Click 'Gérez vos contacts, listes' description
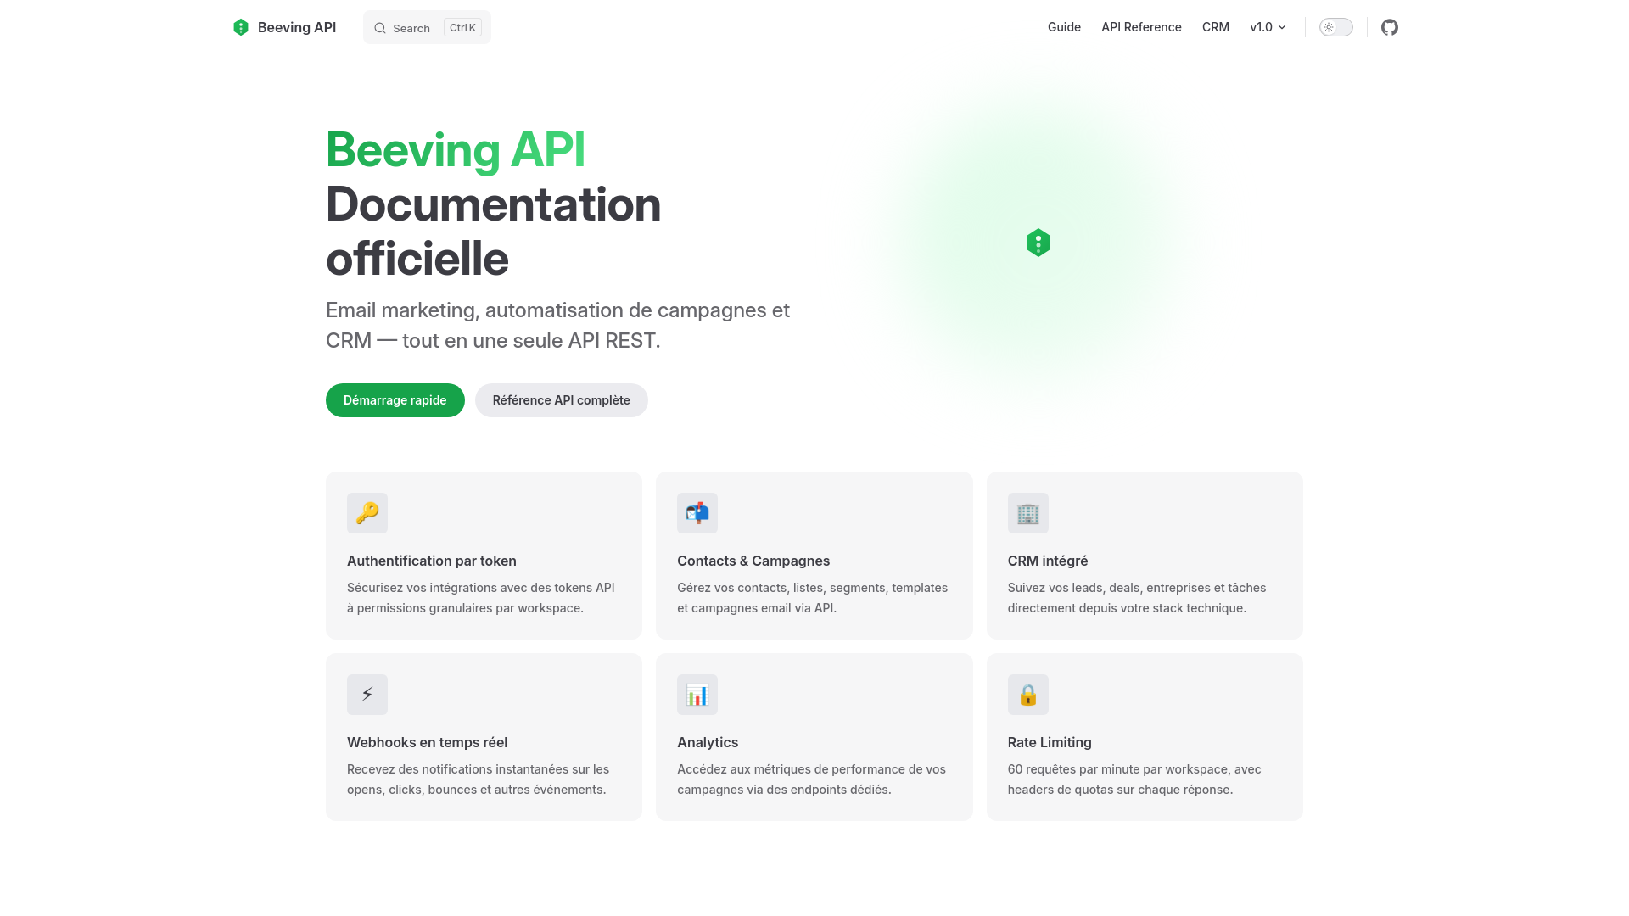 (813, 598)
